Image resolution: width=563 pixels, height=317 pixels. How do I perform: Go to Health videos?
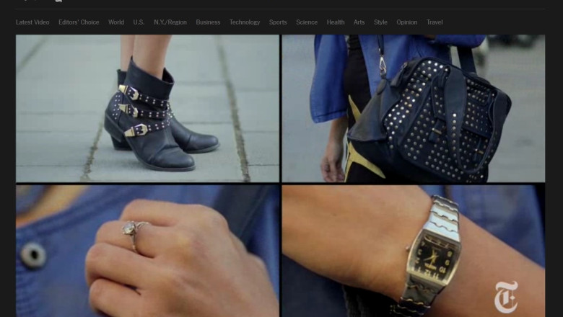(336, 22)
